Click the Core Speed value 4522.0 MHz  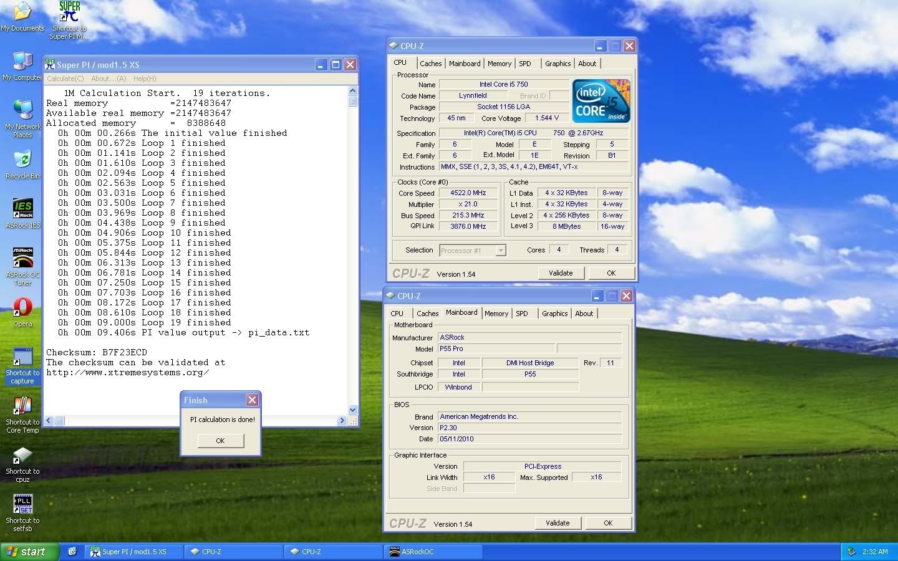tap(468, 193)
